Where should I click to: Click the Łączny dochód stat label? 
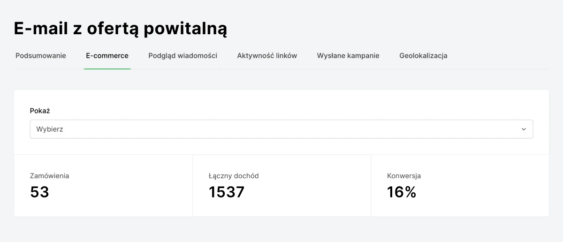pyautogui.click(x=234, y=176)
